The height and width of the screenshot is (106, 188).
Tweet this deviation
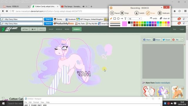coord(167,40)
